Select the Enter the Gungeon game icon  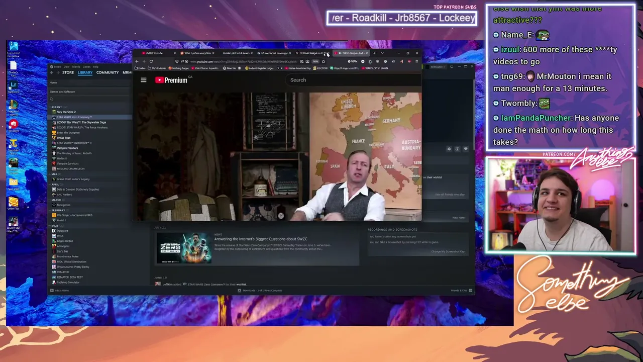coord(54,133)
